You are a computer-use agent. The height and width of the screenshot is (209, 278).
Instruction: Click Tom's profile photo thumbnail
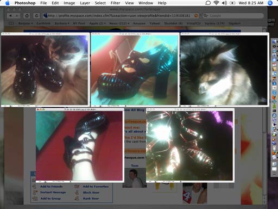134,178
